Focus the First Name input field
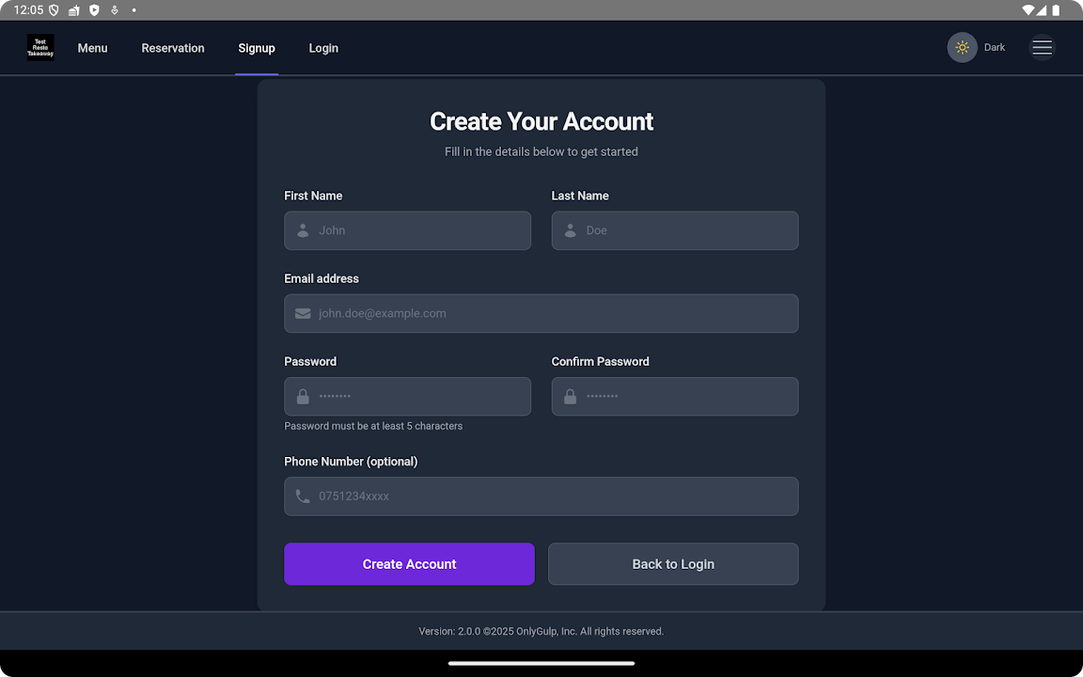 click(418, 230)
